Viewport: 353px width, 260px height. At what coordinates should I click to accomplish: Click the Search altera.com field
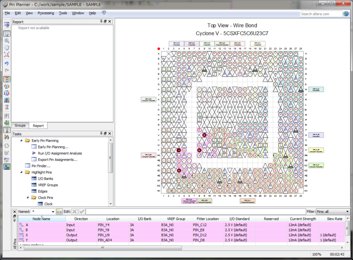click(x=321, y=14)
